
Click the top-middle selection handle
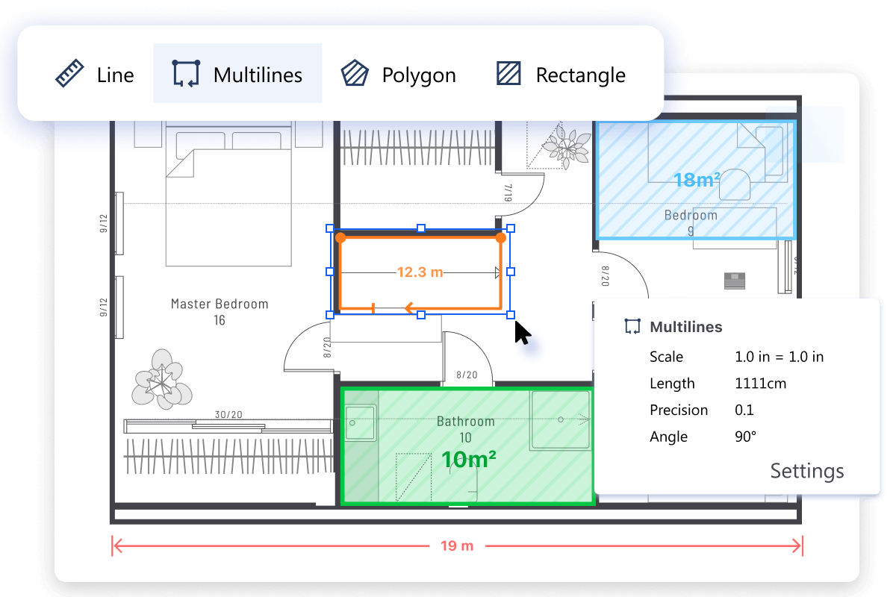point(421,228)
